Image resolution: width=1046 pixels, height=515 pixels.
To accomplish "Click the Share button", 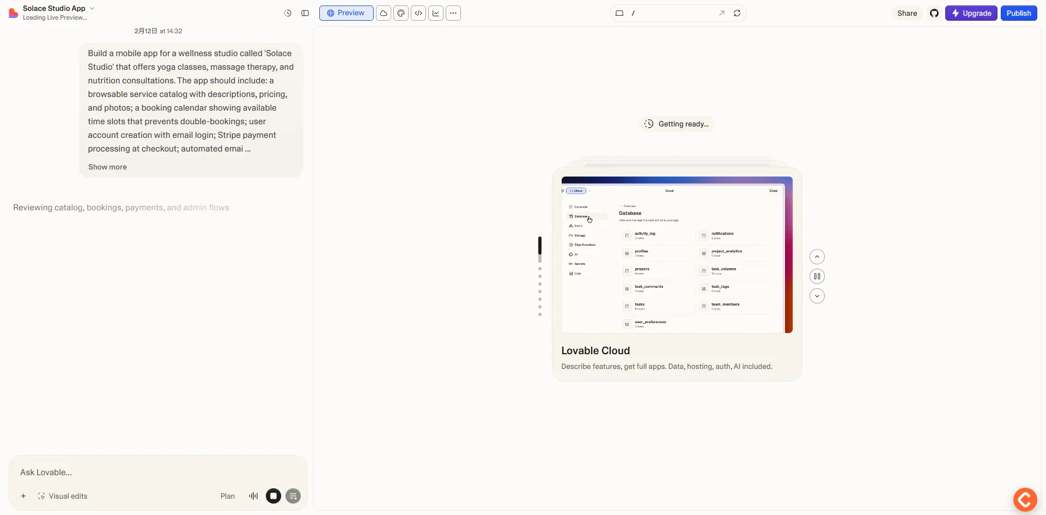I will [907, 13].
